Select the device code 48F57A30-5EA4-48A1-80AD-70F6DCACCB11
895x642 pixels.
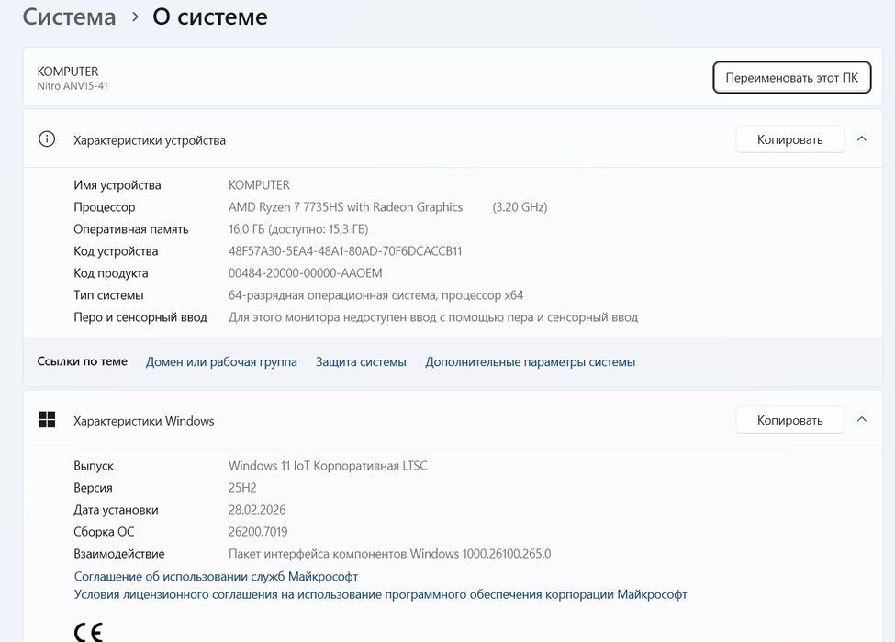345,251
